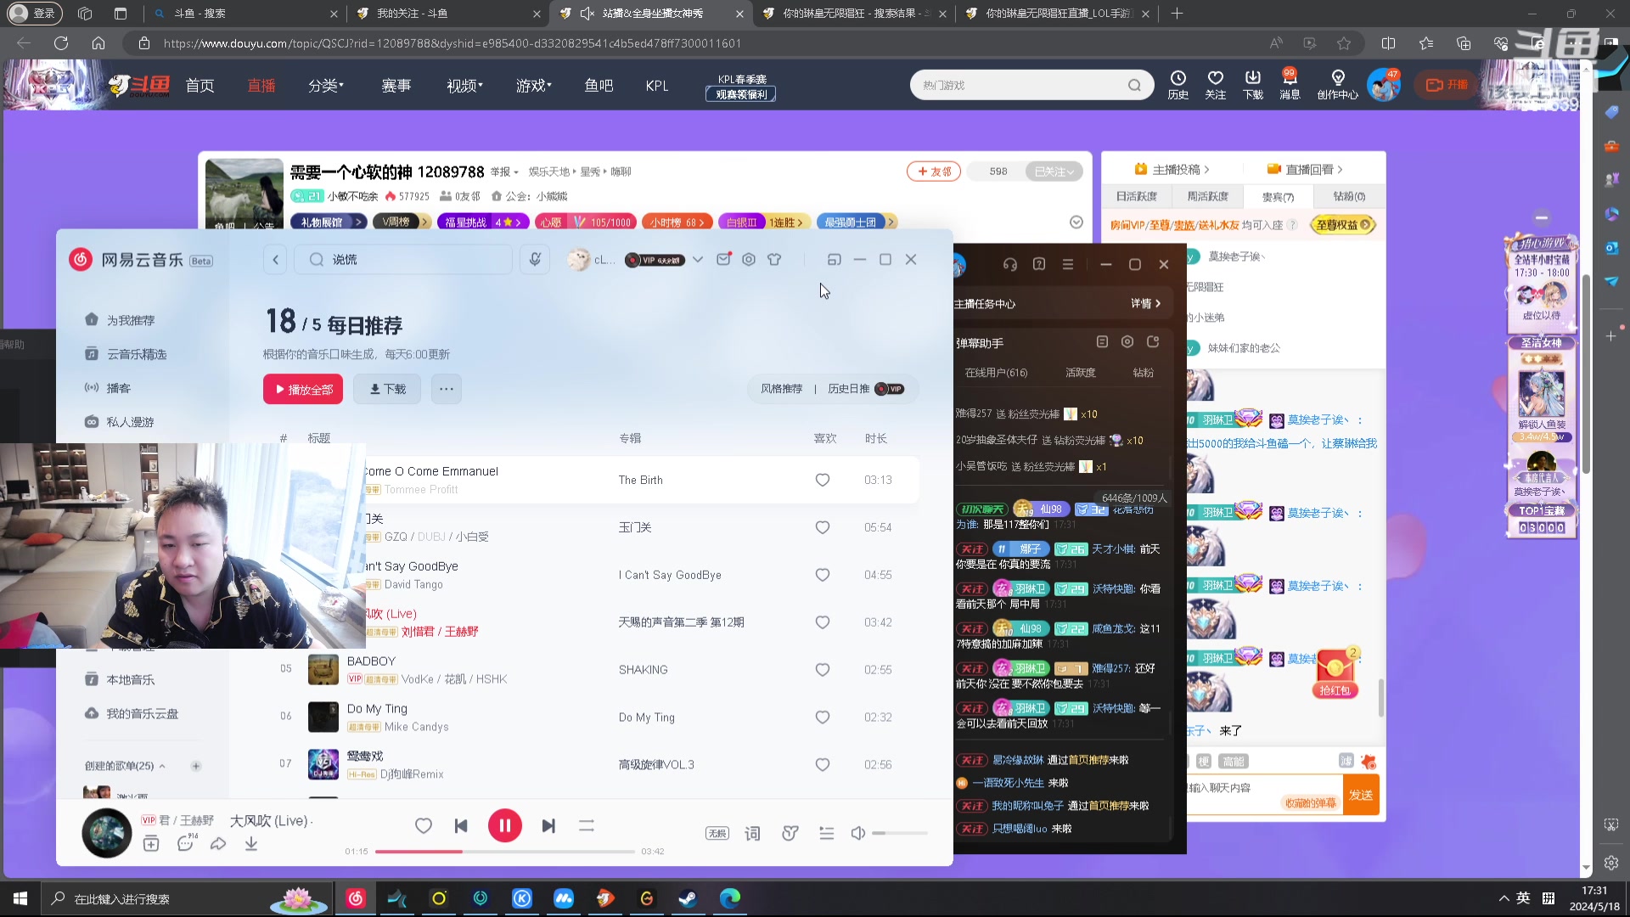Open the playlist queue icon in music player
The image size is (1630, 917).
point(826,833)
